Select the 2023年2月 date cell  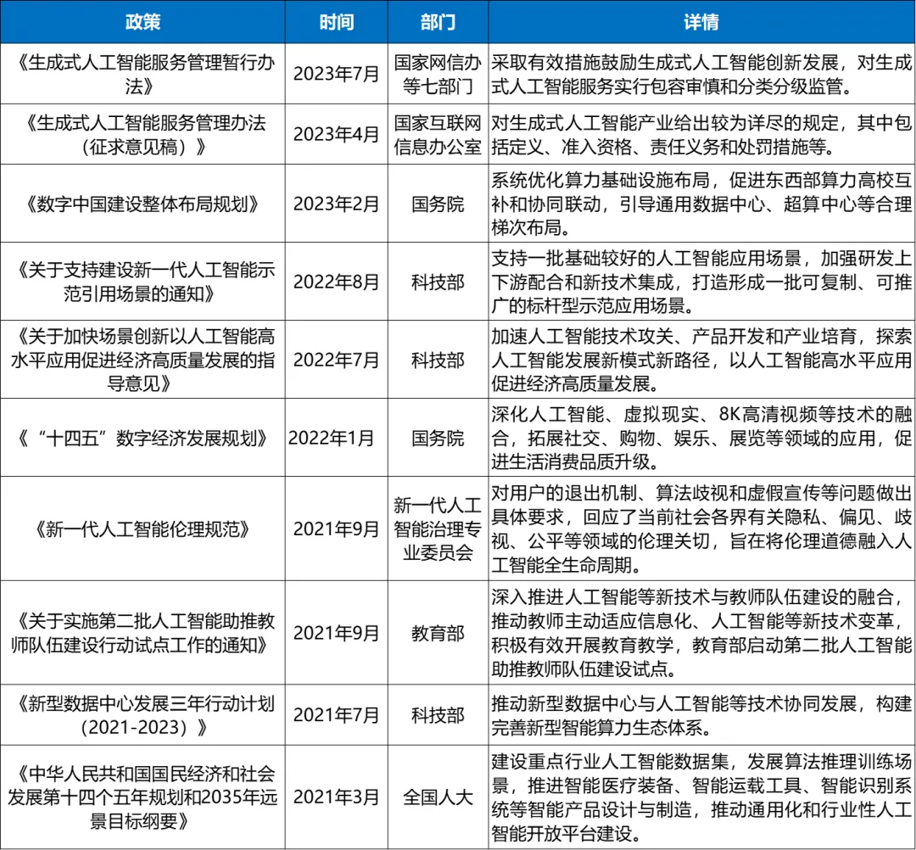[337, 204]
